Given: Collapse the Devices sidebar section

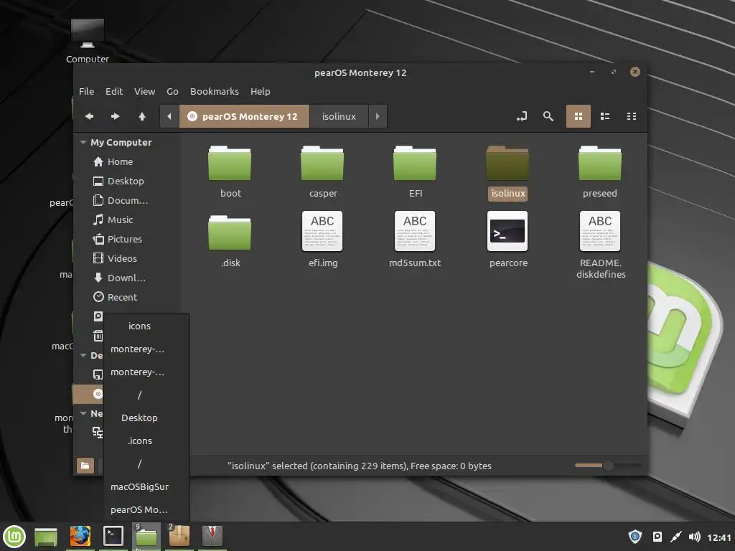Looking at the screenshot, I should 83,356.
